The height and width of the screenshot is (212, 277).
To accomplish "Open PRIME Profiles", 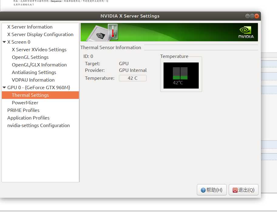I will (23, 110).
